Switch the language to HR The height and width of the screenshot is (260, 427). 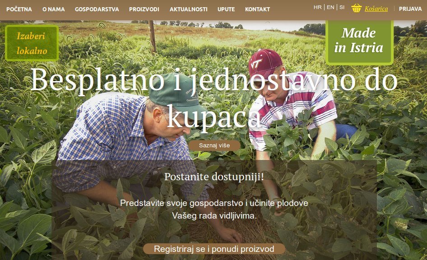point(317,7)
